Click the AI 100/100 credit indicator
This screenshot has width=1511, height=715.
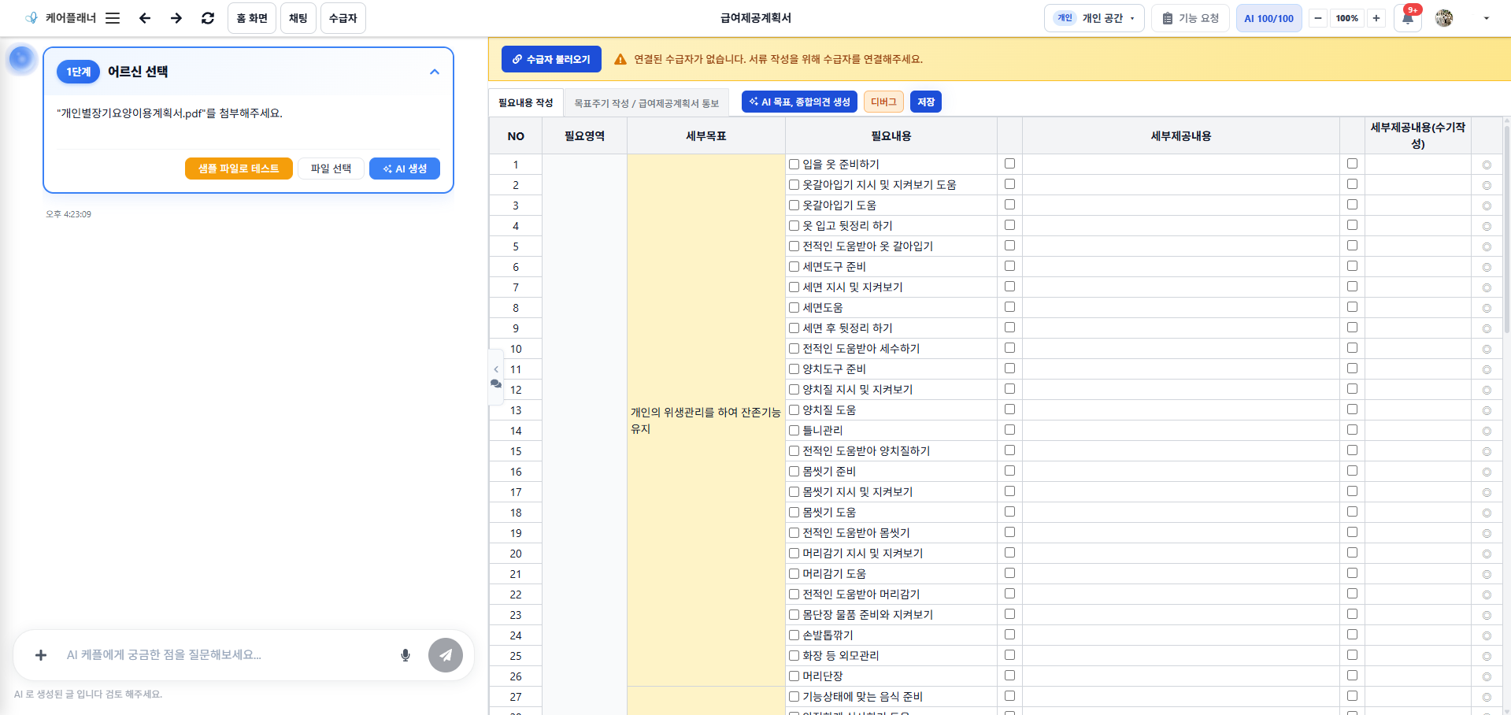pos(1268,18)
